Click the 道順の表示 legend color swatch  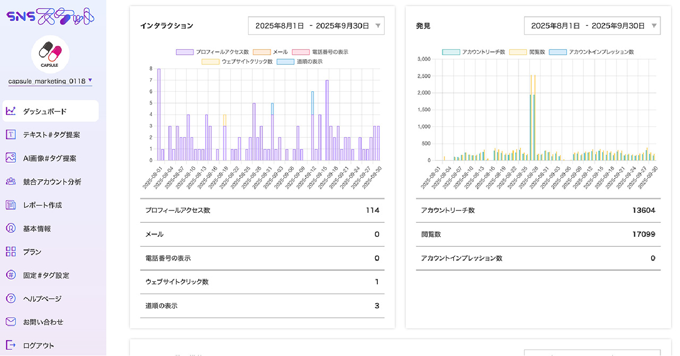click(x=285, y=61)
